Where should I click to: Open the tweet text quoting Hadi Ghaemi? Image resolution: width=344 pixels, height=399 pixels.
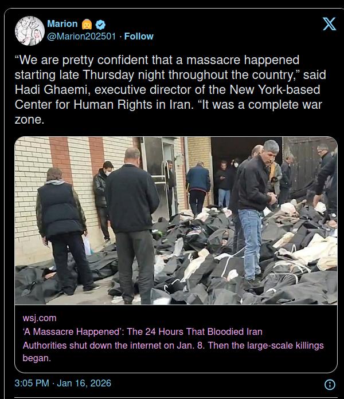tap(170, 89)
